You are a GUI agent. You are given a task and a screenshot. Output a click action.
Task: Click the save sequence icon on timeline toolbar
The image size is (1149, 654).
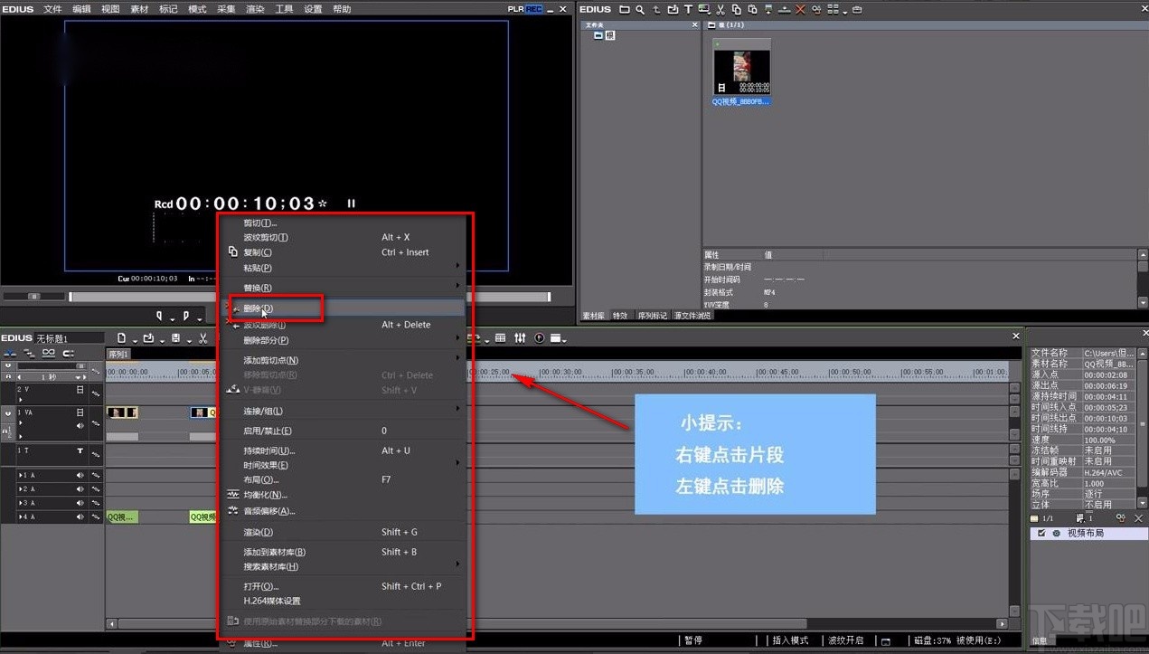pos(178,337)
